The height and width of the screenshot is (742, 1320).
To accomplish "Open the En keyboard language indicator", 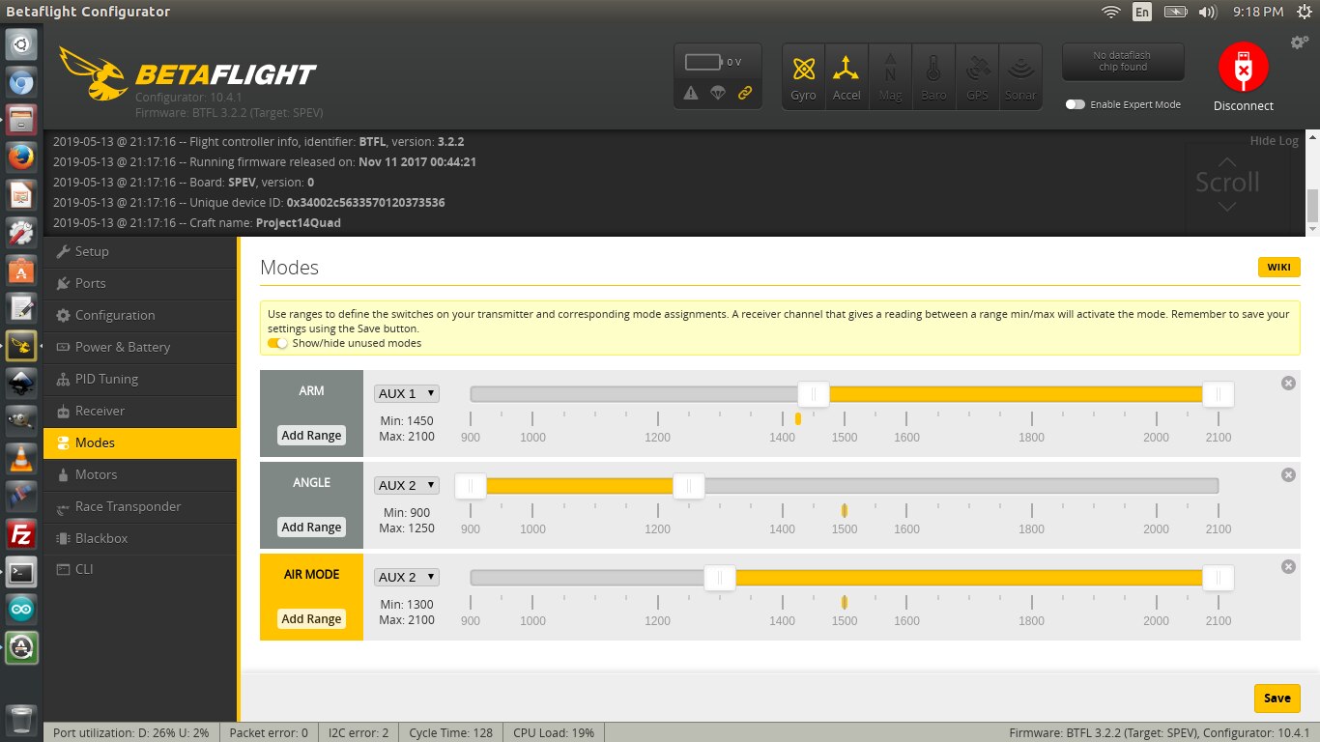I will point(1142,12).
